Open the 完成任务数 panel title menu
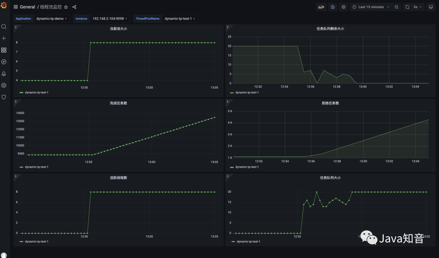Image resolution: width=439 pixels, height=258 pixels. click(118, 103)
